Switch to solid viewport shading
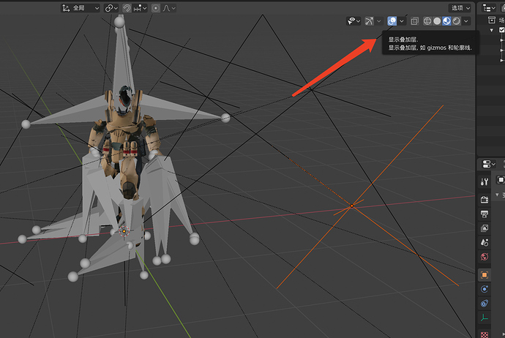 click(x=437, y=21)
